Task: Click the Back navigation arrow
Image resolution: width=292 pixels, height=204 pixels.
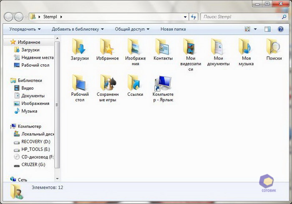Action: 9,17
